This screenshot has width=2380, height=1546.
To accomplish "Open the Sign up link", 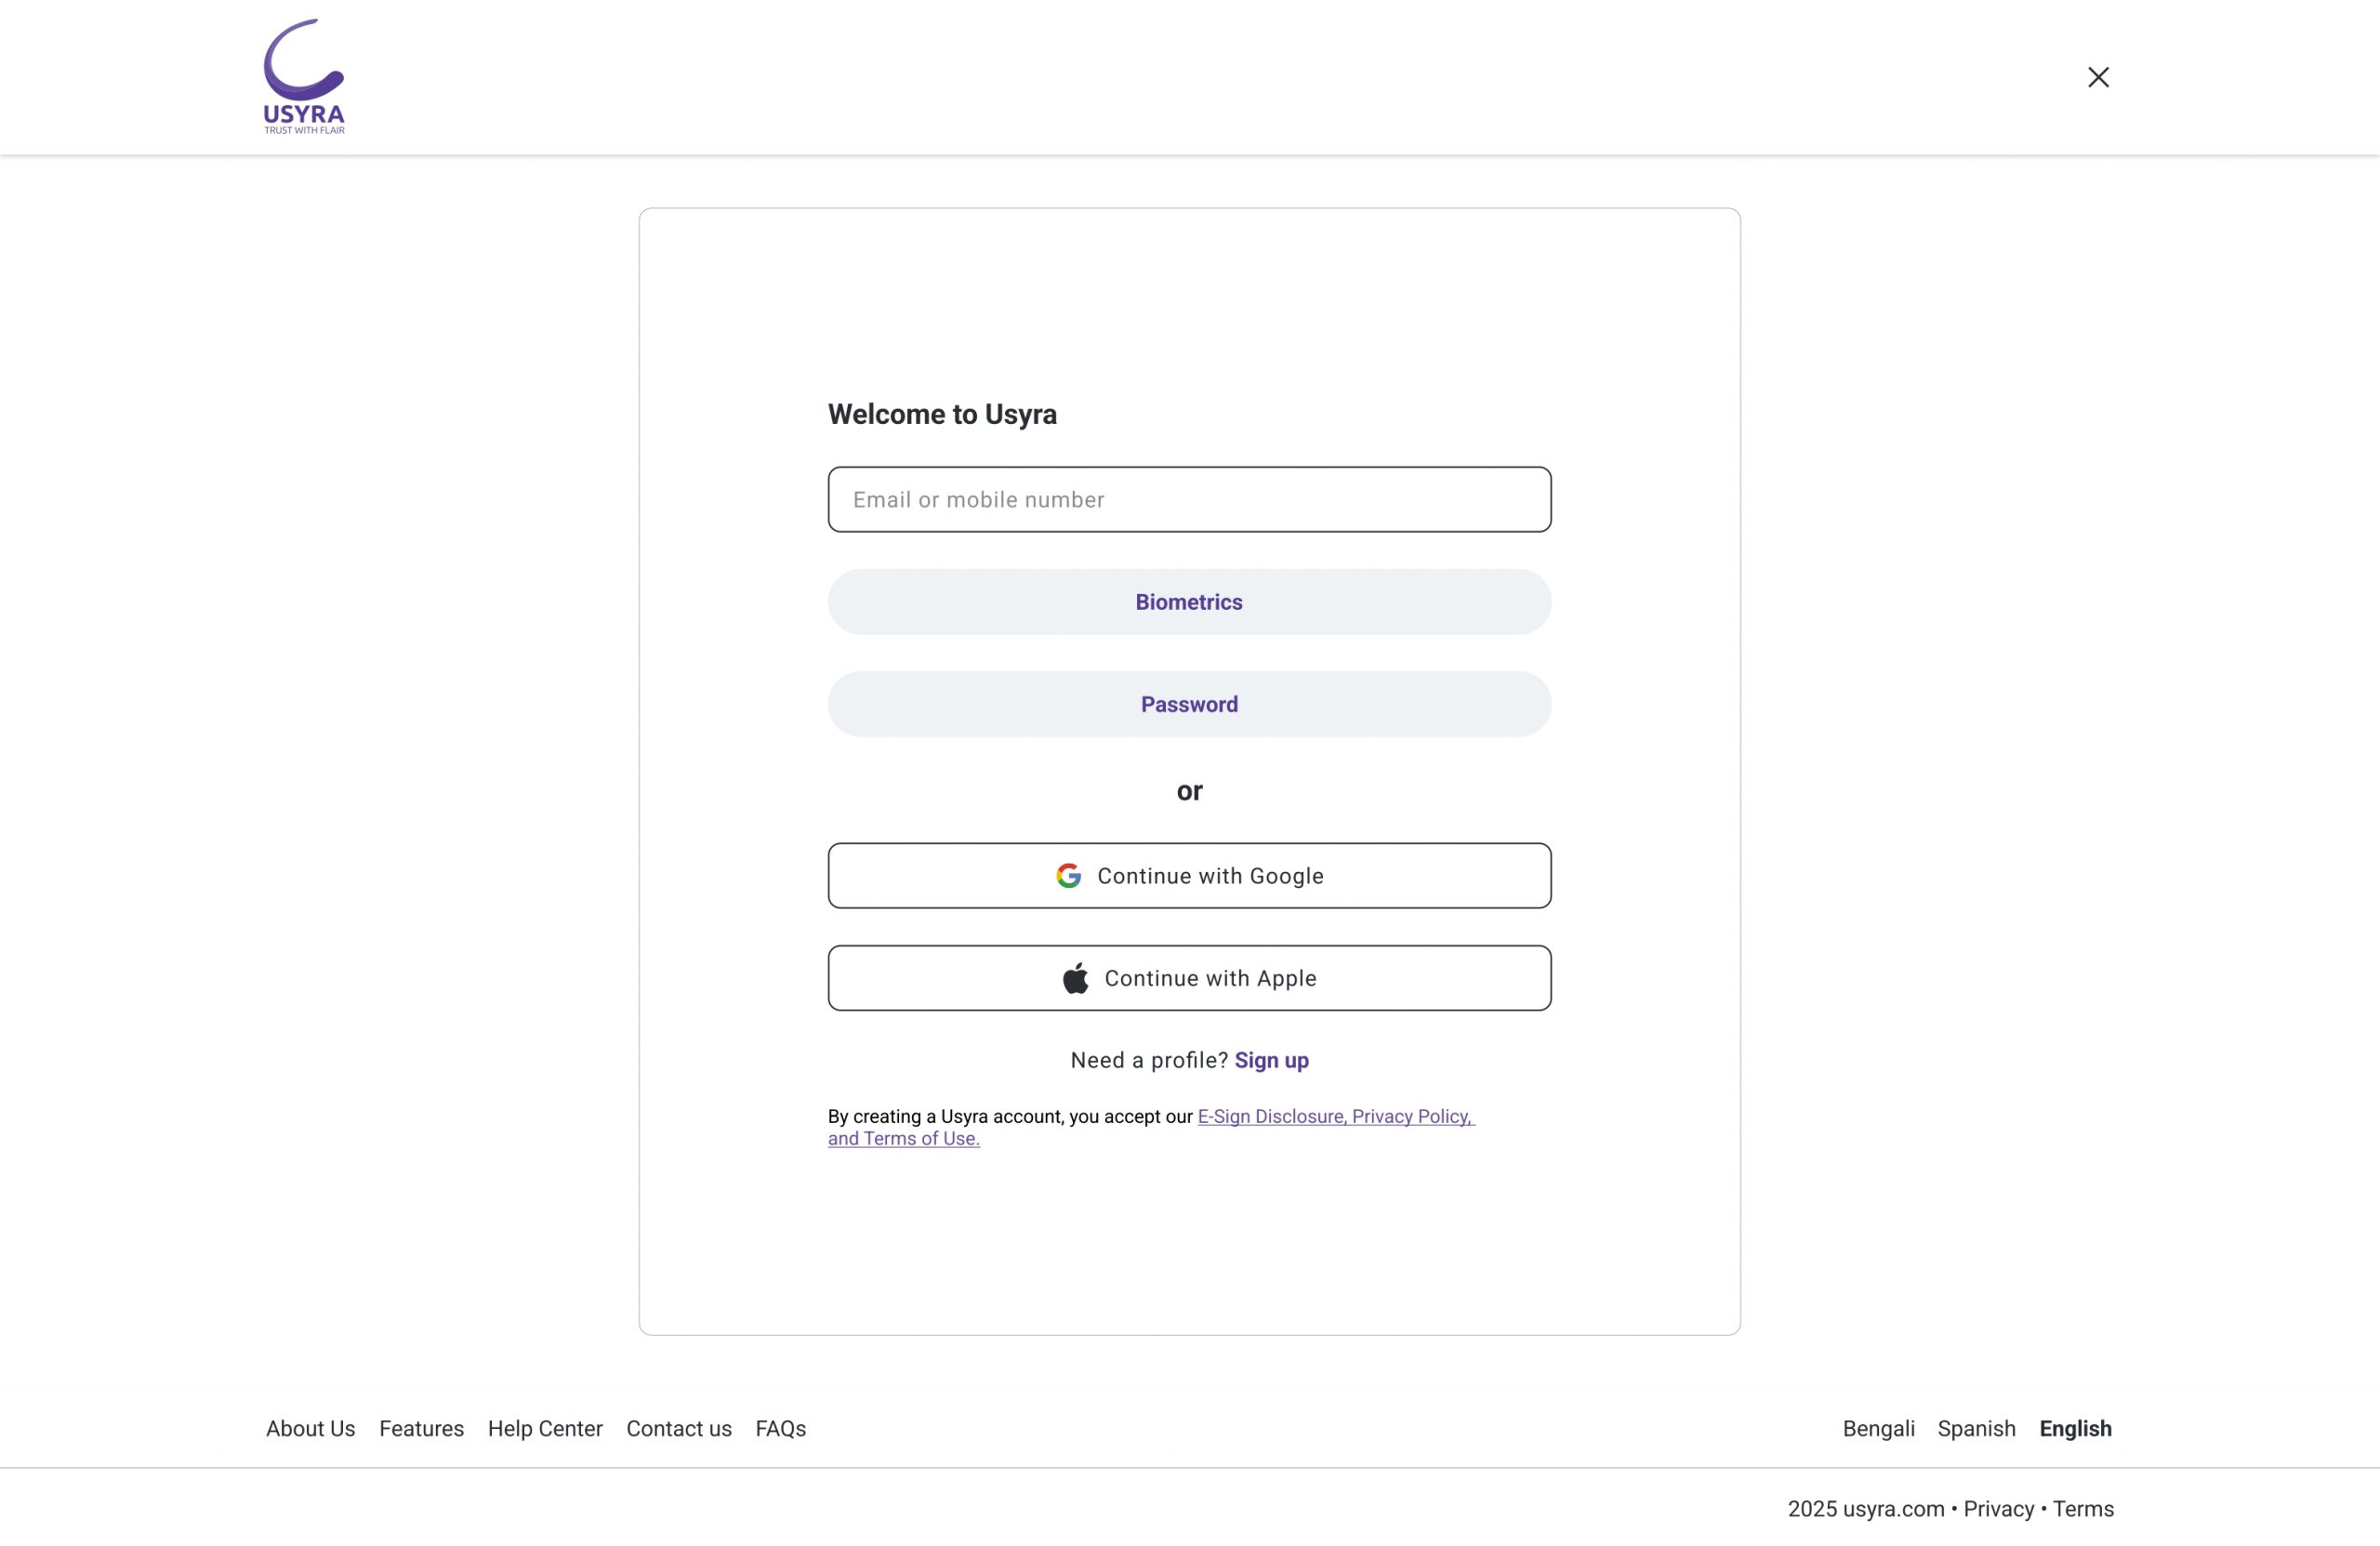I will click(x=1271, y=1060).
